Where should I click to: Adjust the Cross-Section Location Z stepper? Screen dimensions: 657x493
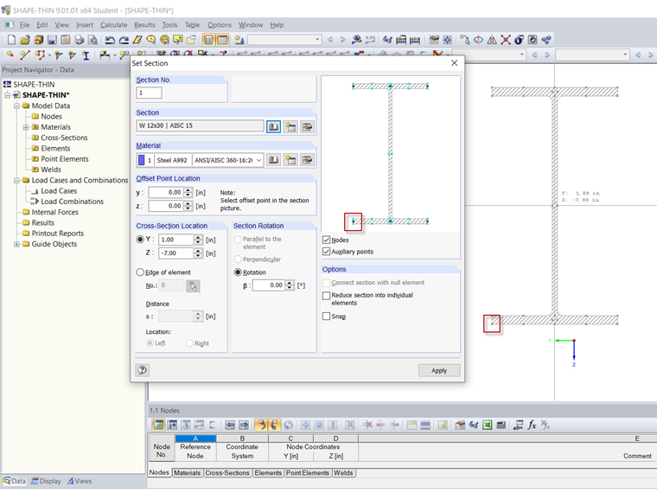point(198,253)
